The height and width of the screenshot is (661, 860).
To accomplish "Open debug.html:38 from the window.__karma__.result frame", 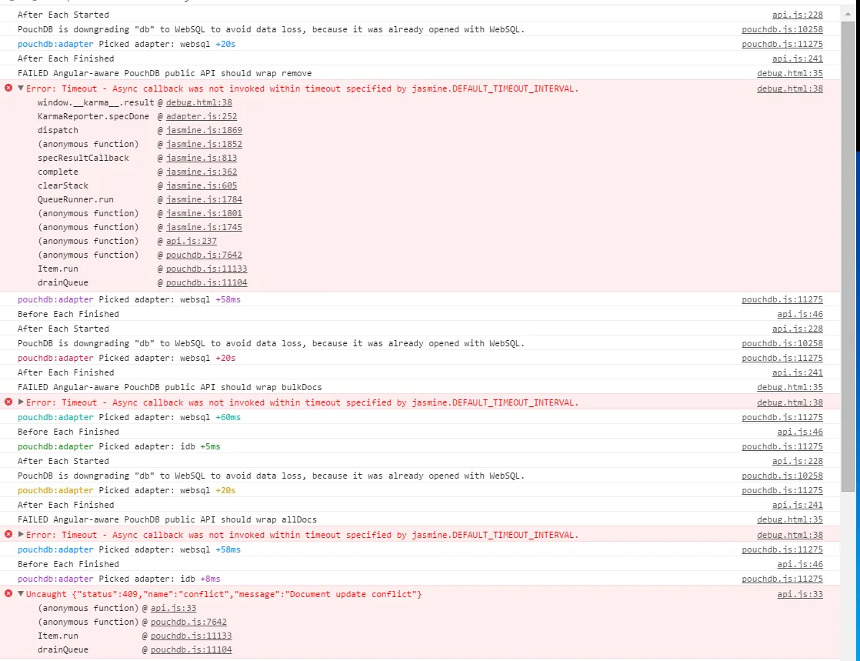I will tap(199, 102).
